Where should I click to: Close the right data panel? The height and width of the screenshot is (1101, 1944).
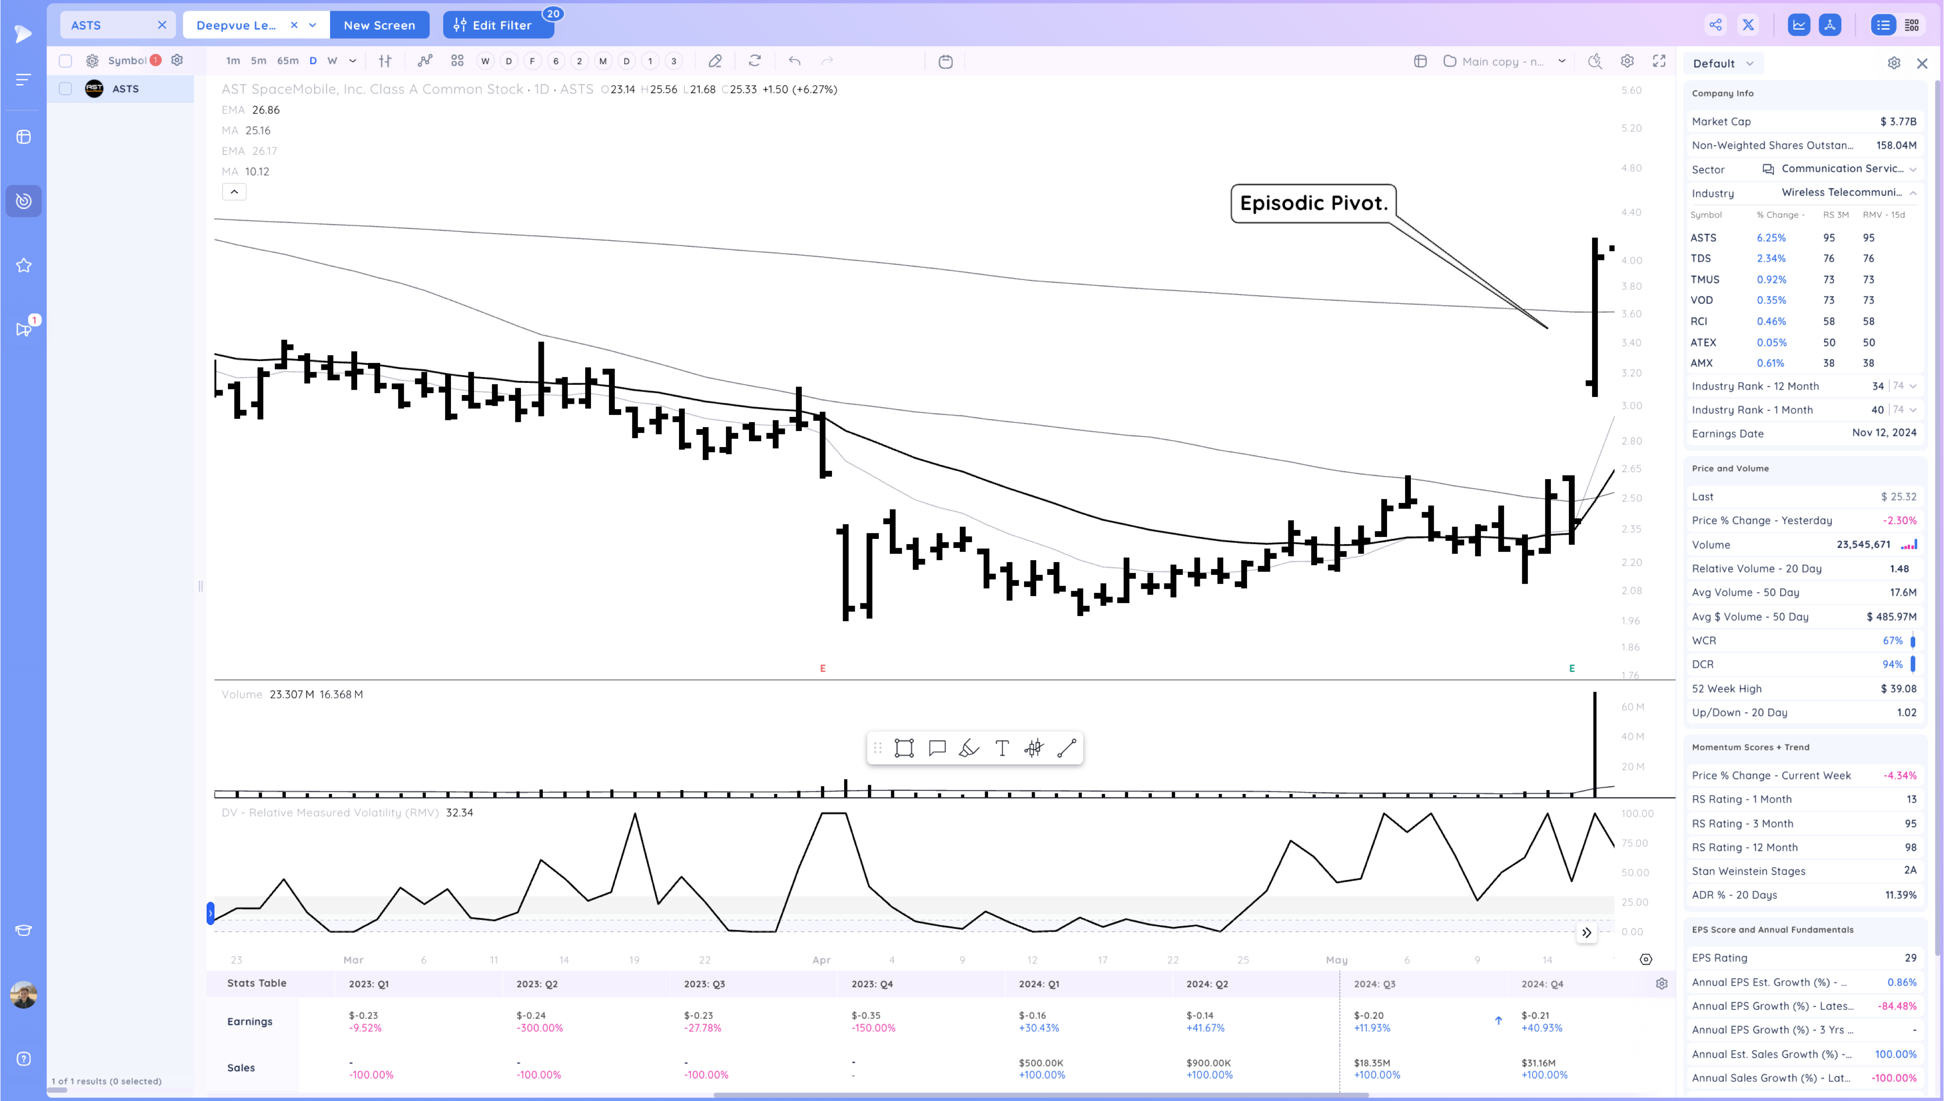tap(1922, 64)
